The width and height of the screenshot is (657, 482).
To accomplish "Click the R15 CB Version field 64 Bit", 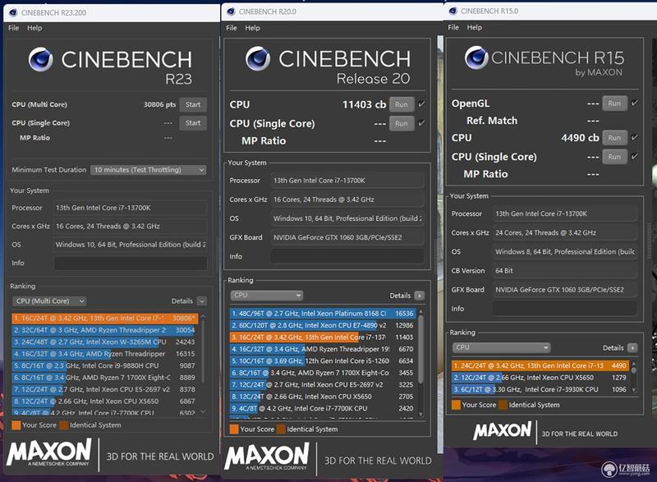I will (565, 270).
